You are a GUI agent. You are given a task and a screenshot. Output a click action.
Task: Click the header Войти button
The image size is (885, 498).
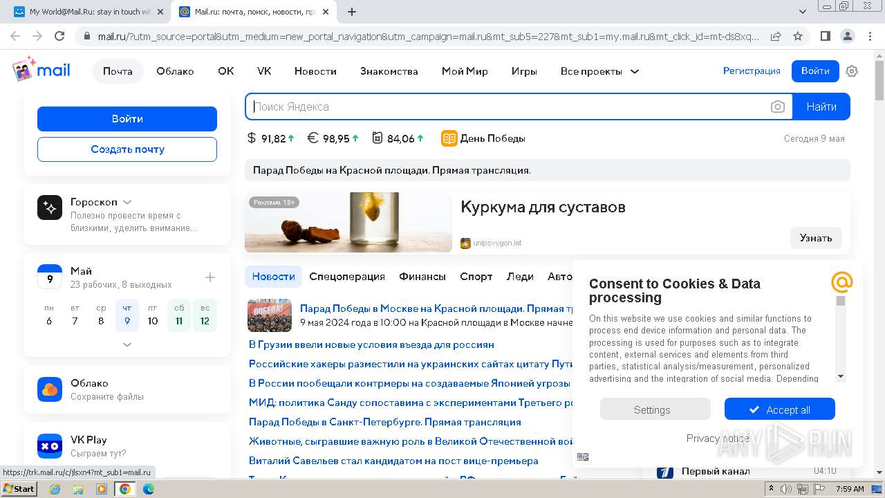815,71
